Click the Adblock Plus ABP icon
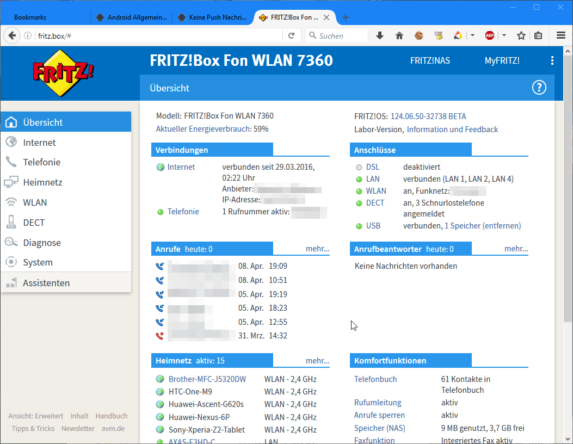Viewport: 573px width, 444px height. click(x=490, y=35)
